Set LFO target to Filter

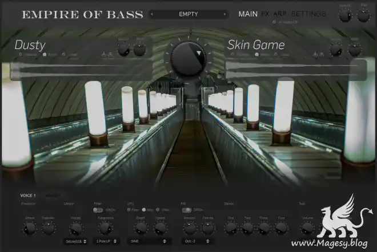129,210
